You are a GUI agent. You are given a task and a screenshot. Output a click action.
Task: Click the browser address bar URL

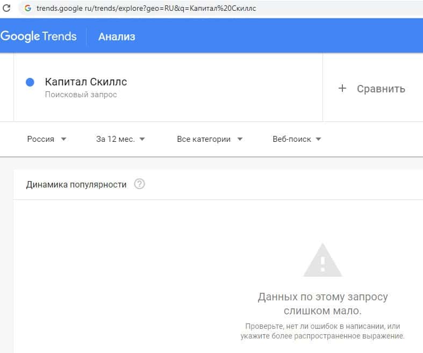(x=146, y=9)
